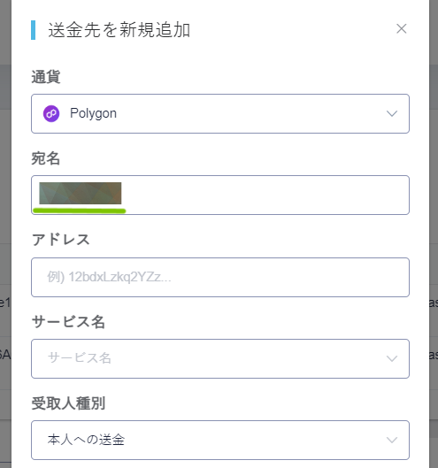Click the chevron in サービス名 field
This screenshot has width=438, height=468.
[x=392, y=358]
